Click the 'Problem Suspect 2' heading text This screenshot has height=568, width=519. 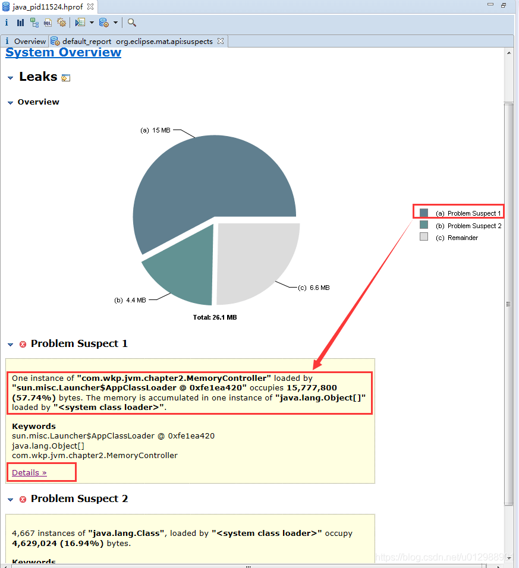click(80, 499)
